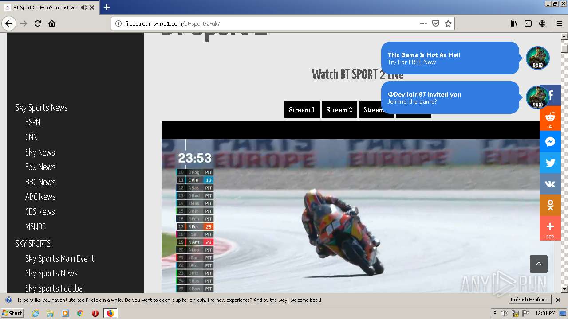Image resolution: width=568 pixels, height=319 pixels.
Task: Share on Odnoklassniki
Action: click(x=550, y=205)
